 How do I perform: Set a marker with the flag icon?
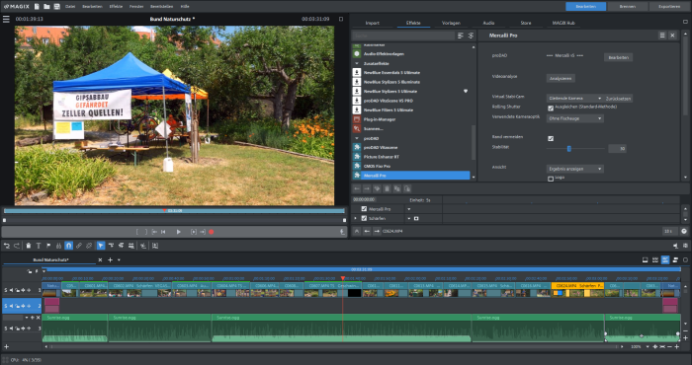[48, 246]
